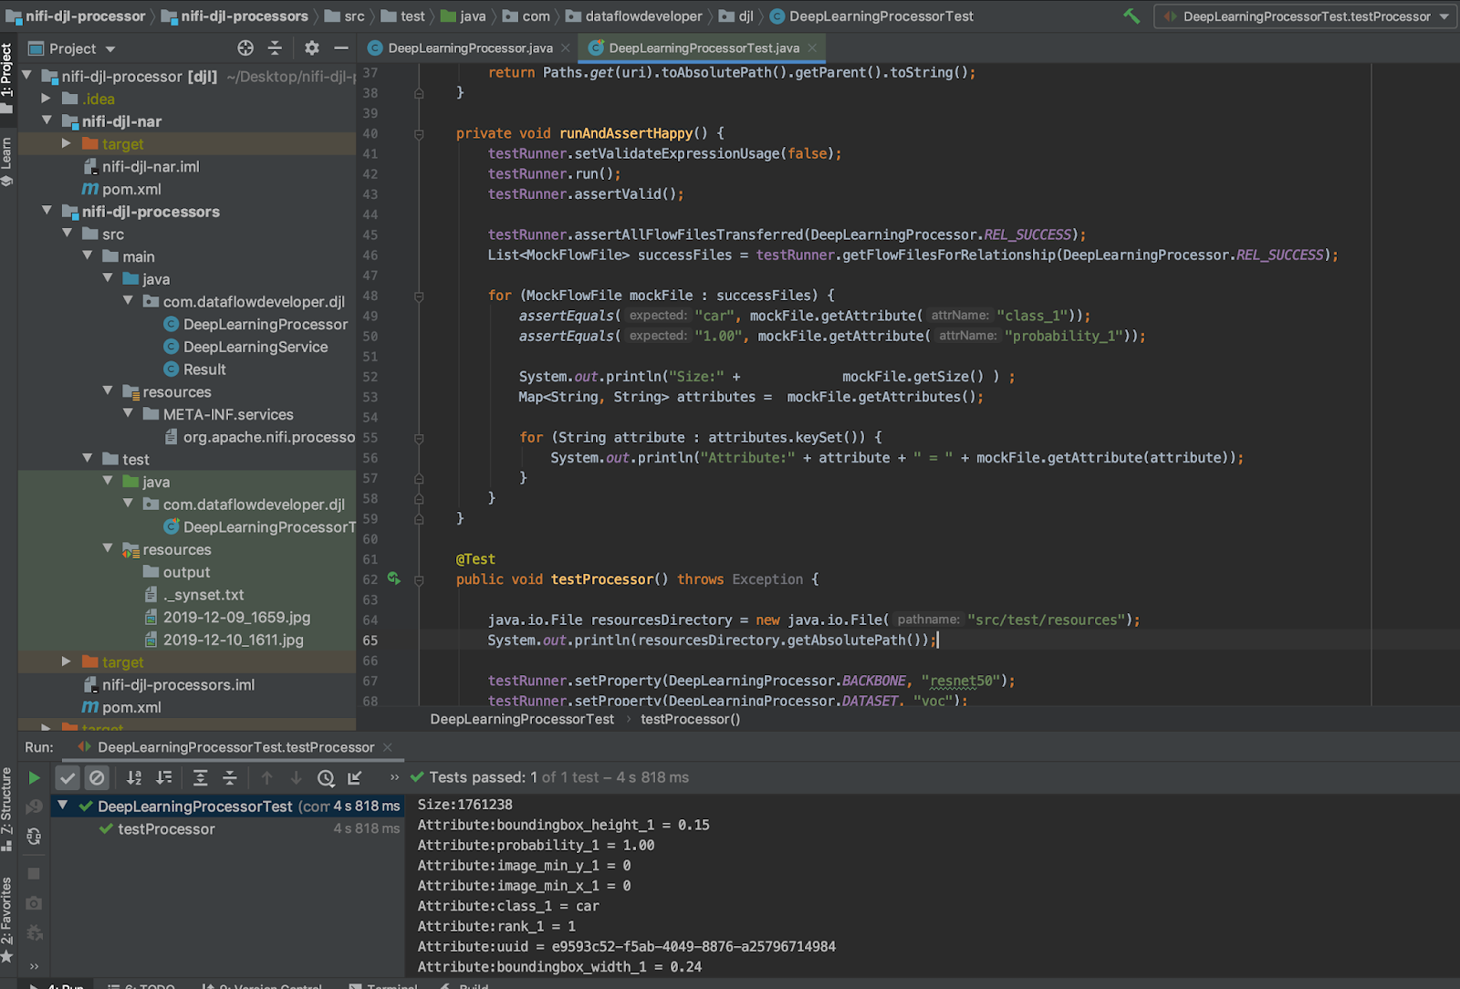This screenshot has width=1460, height=989.
Task: Switch to DeepLearningProcessor.java editor tab
Action: pos(469,47)
